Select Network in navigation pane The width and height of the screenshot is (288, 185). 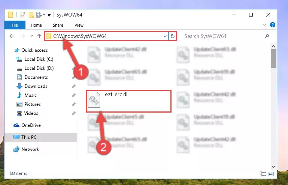30,149
